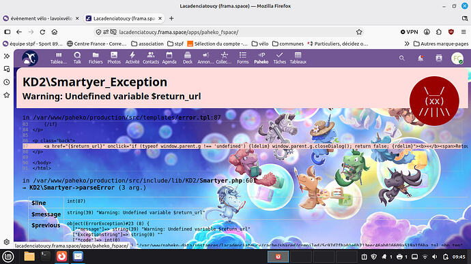Open Firefox extensions puzzle icon
471x264 pixels.
pyautogui.click(x=439, y=32)
